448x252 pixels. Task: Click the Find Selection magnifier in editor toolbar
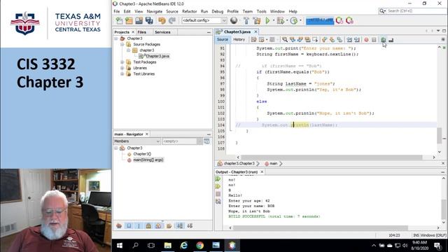[285, 40]
